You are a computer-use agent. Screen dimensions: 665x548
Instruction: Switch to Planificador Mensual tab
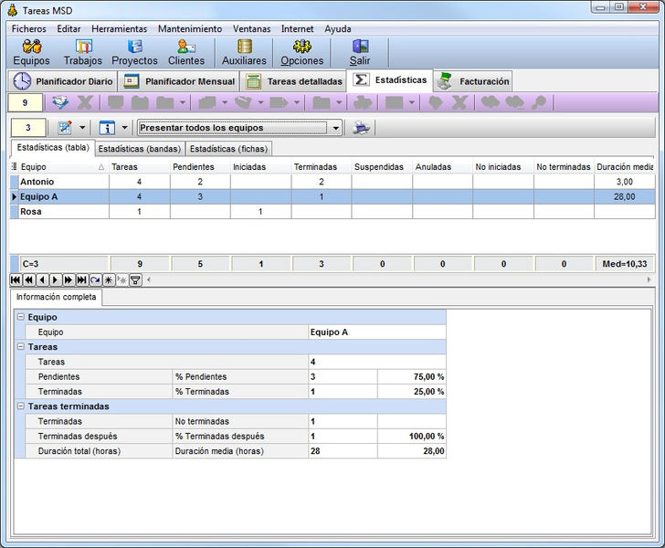tap(178, 81)
